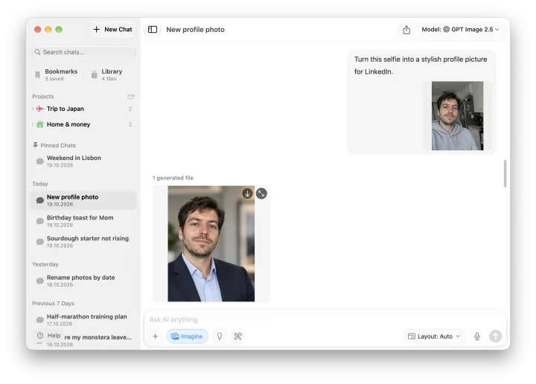Click chat bubble icon beside Sourdough starter
536x384 pixels.
tap(40, 242)
